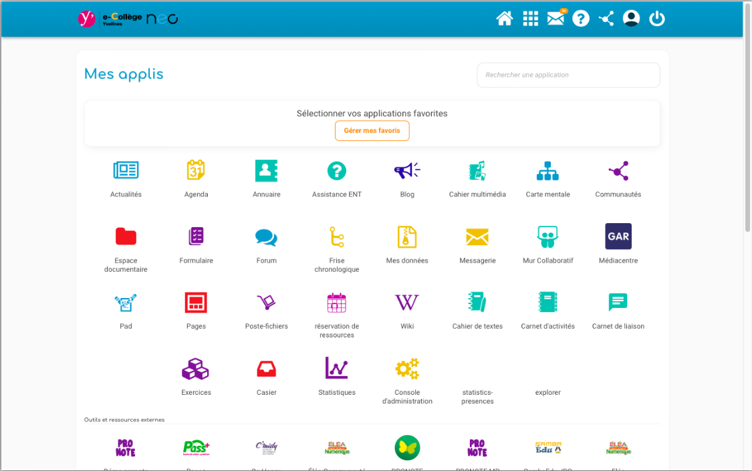The width and height of the screenshot is (752, 471).
Task: Open the Exercices cubes icon
Action: coord(196,369)
